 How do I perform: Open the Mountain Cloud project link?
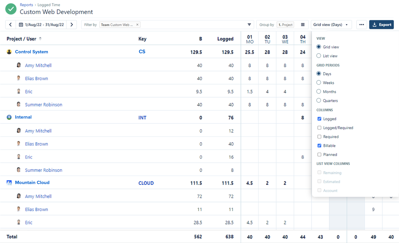[32, 183]
